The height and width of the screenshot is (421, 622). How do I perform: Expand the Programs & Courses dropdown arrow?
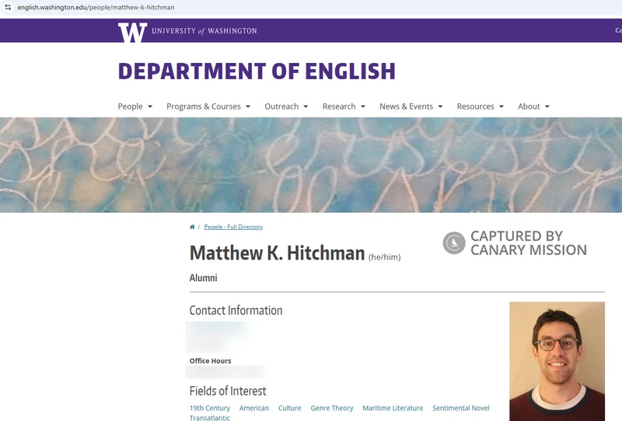coord(248,106)
